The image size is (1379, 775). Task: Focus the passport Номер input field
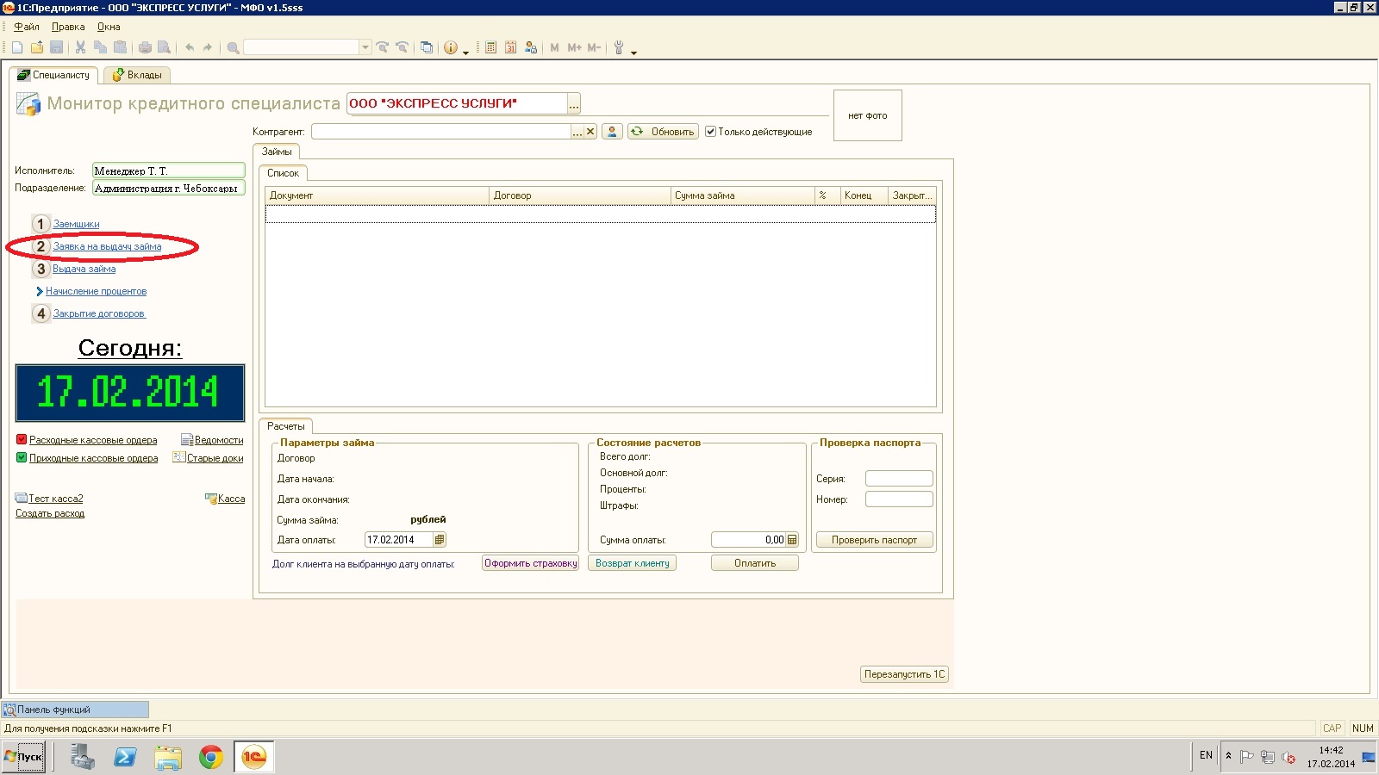[x=899, y=499]
